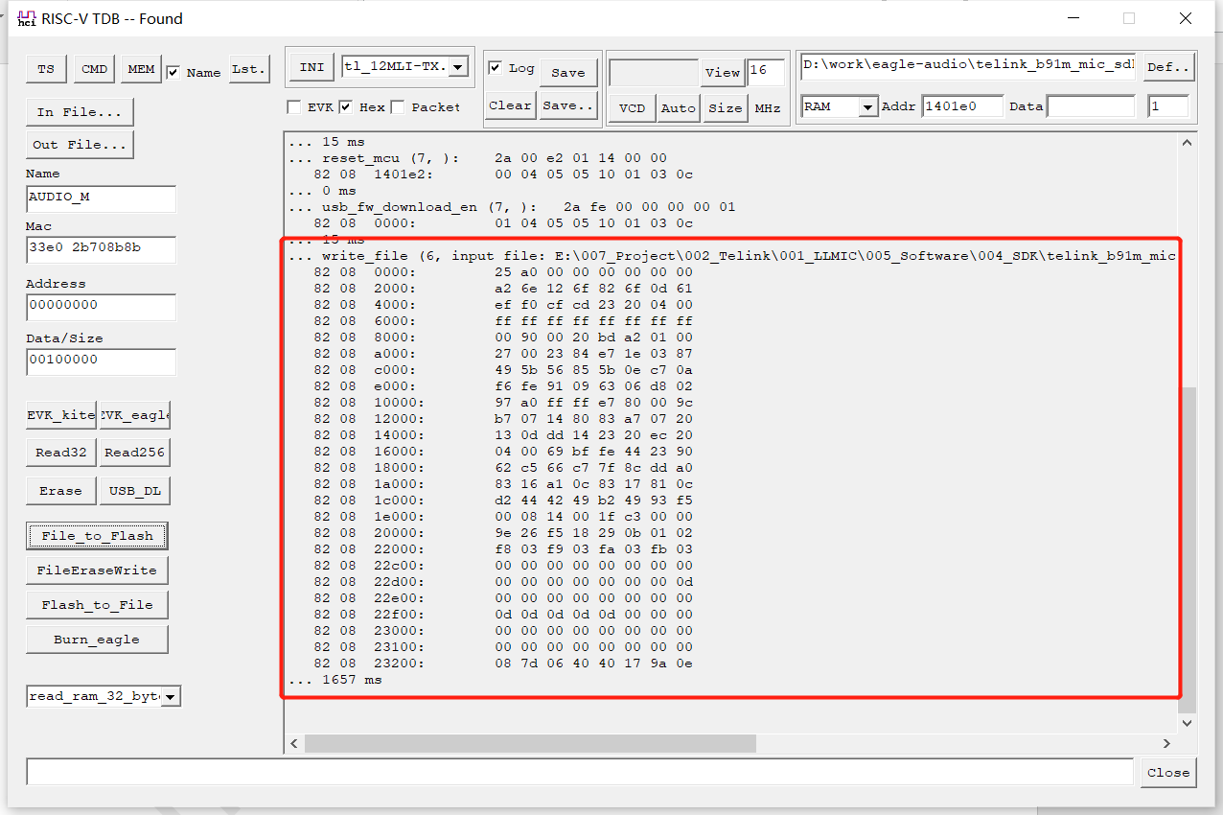1223x815 pixels.
Task: Open the MEM tool
Action: click(x=141, y=68)
